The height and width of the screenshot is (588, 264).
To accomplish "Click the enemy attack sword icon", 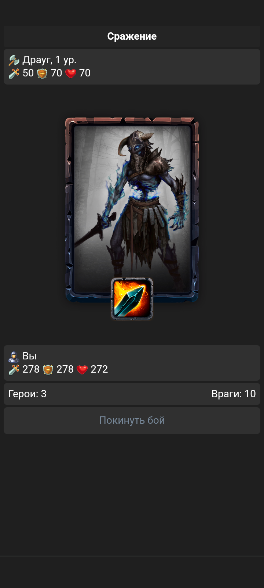I will (14, 73).
